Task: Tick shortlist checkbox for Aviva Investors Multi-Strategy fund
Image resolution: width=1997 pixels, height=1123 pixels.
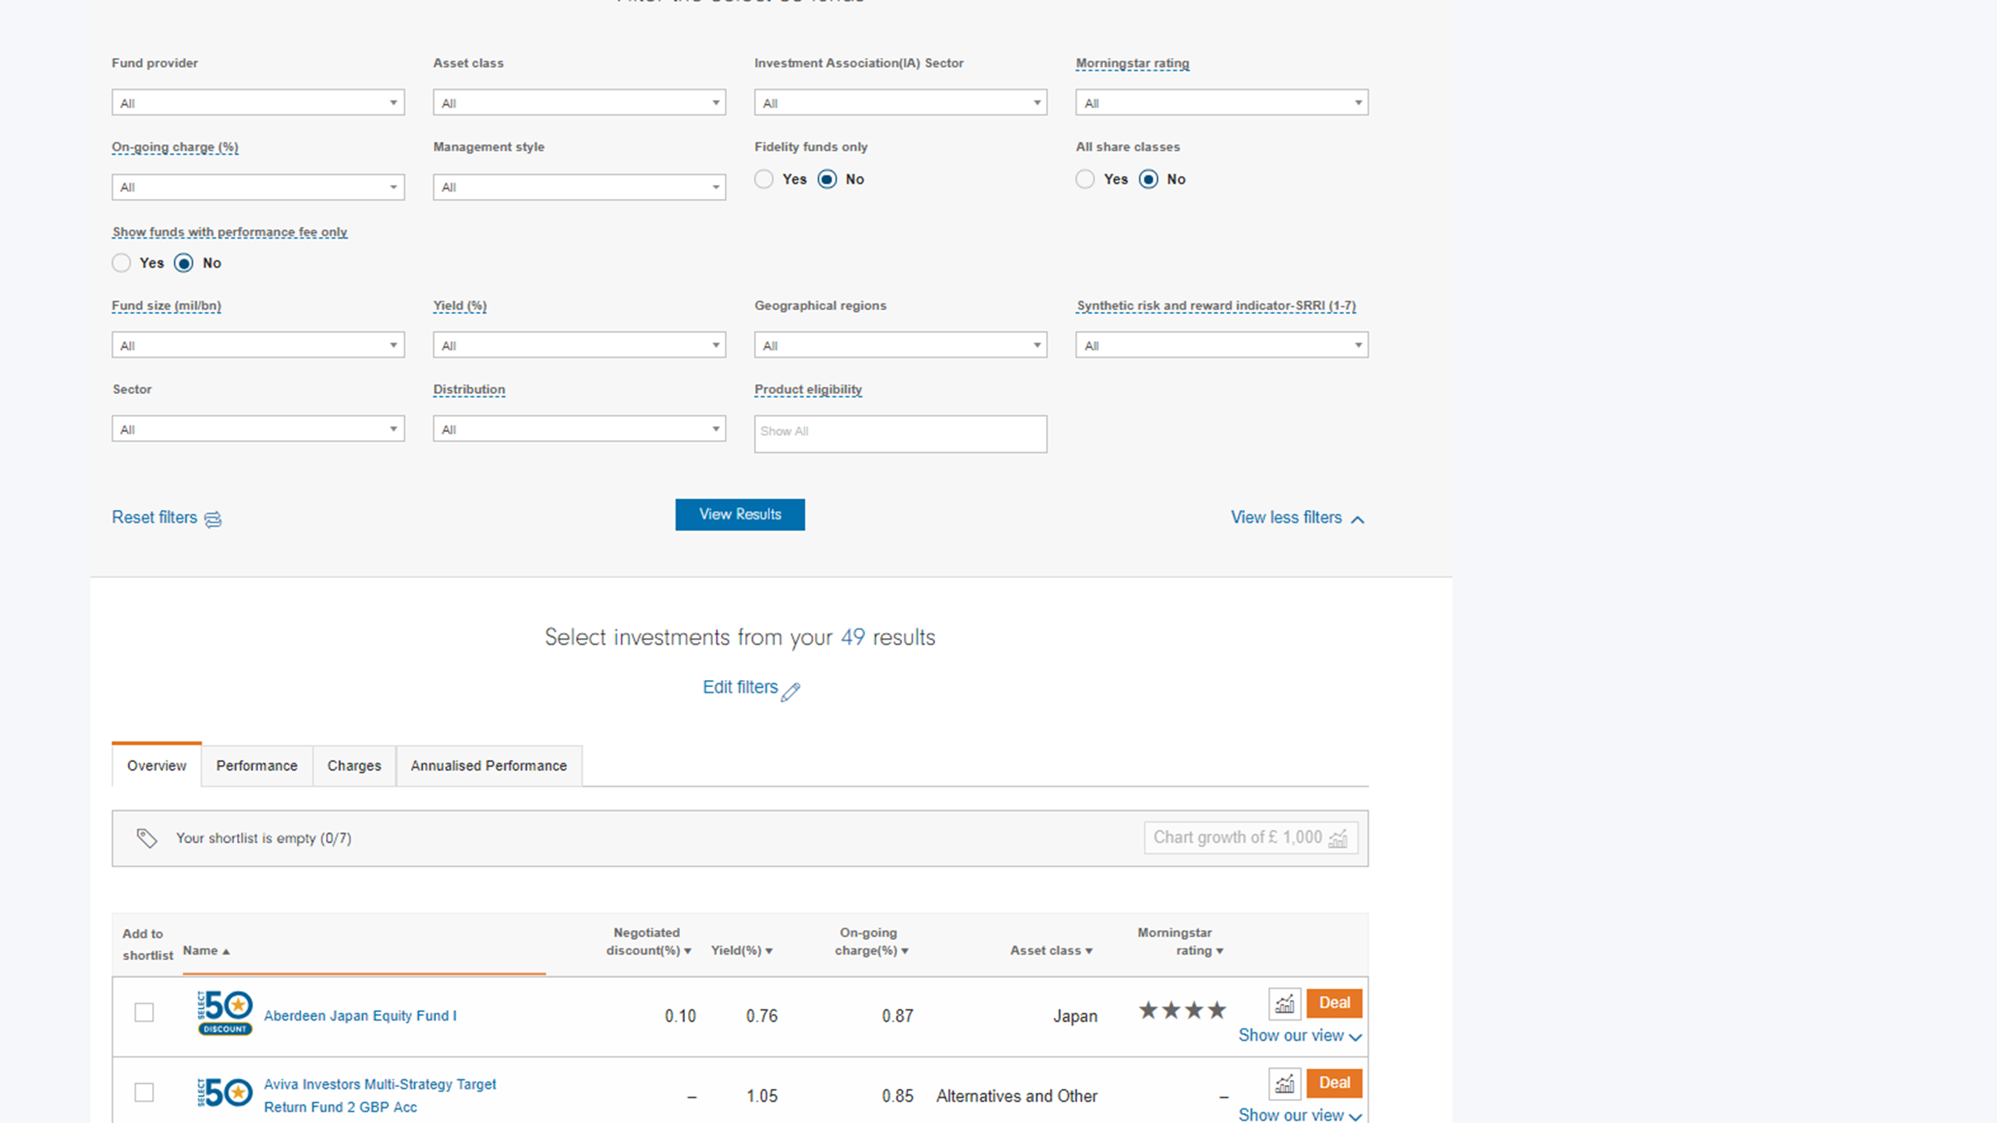Action: click(144, 1093)
